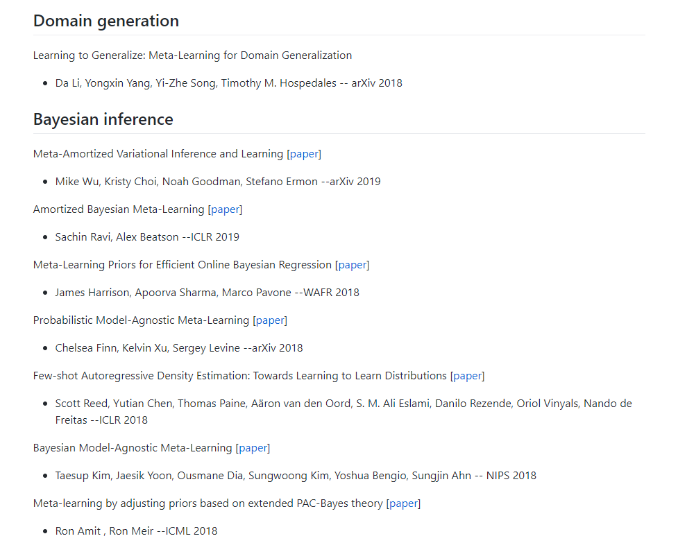Open paper link for Meta-Amortized Variational Inference
The width and height of the screenshot is (678, 552).
304,154
